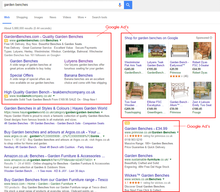Open High Quality Garden Bench teakbenchcompany ad
Image resolution: width=220 pixels, height=192 pixels.
point(50,92)
